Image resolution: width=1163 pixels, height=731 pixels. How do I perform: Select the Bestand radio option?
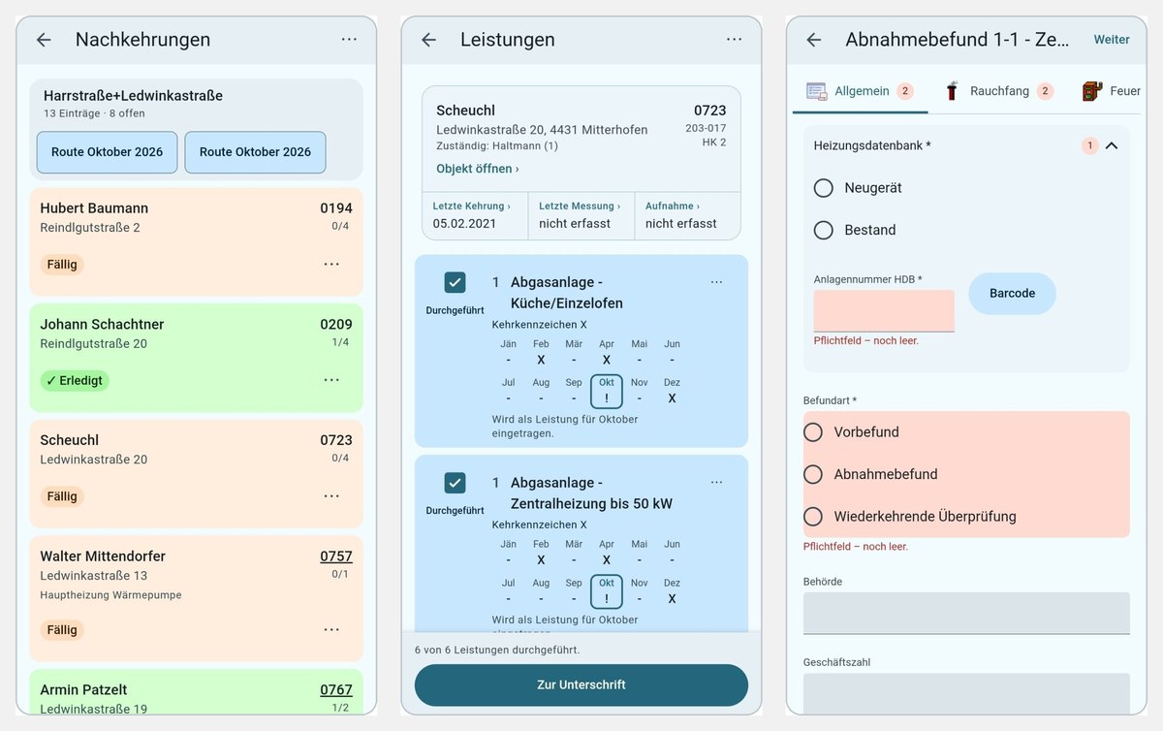click(824, 230)
